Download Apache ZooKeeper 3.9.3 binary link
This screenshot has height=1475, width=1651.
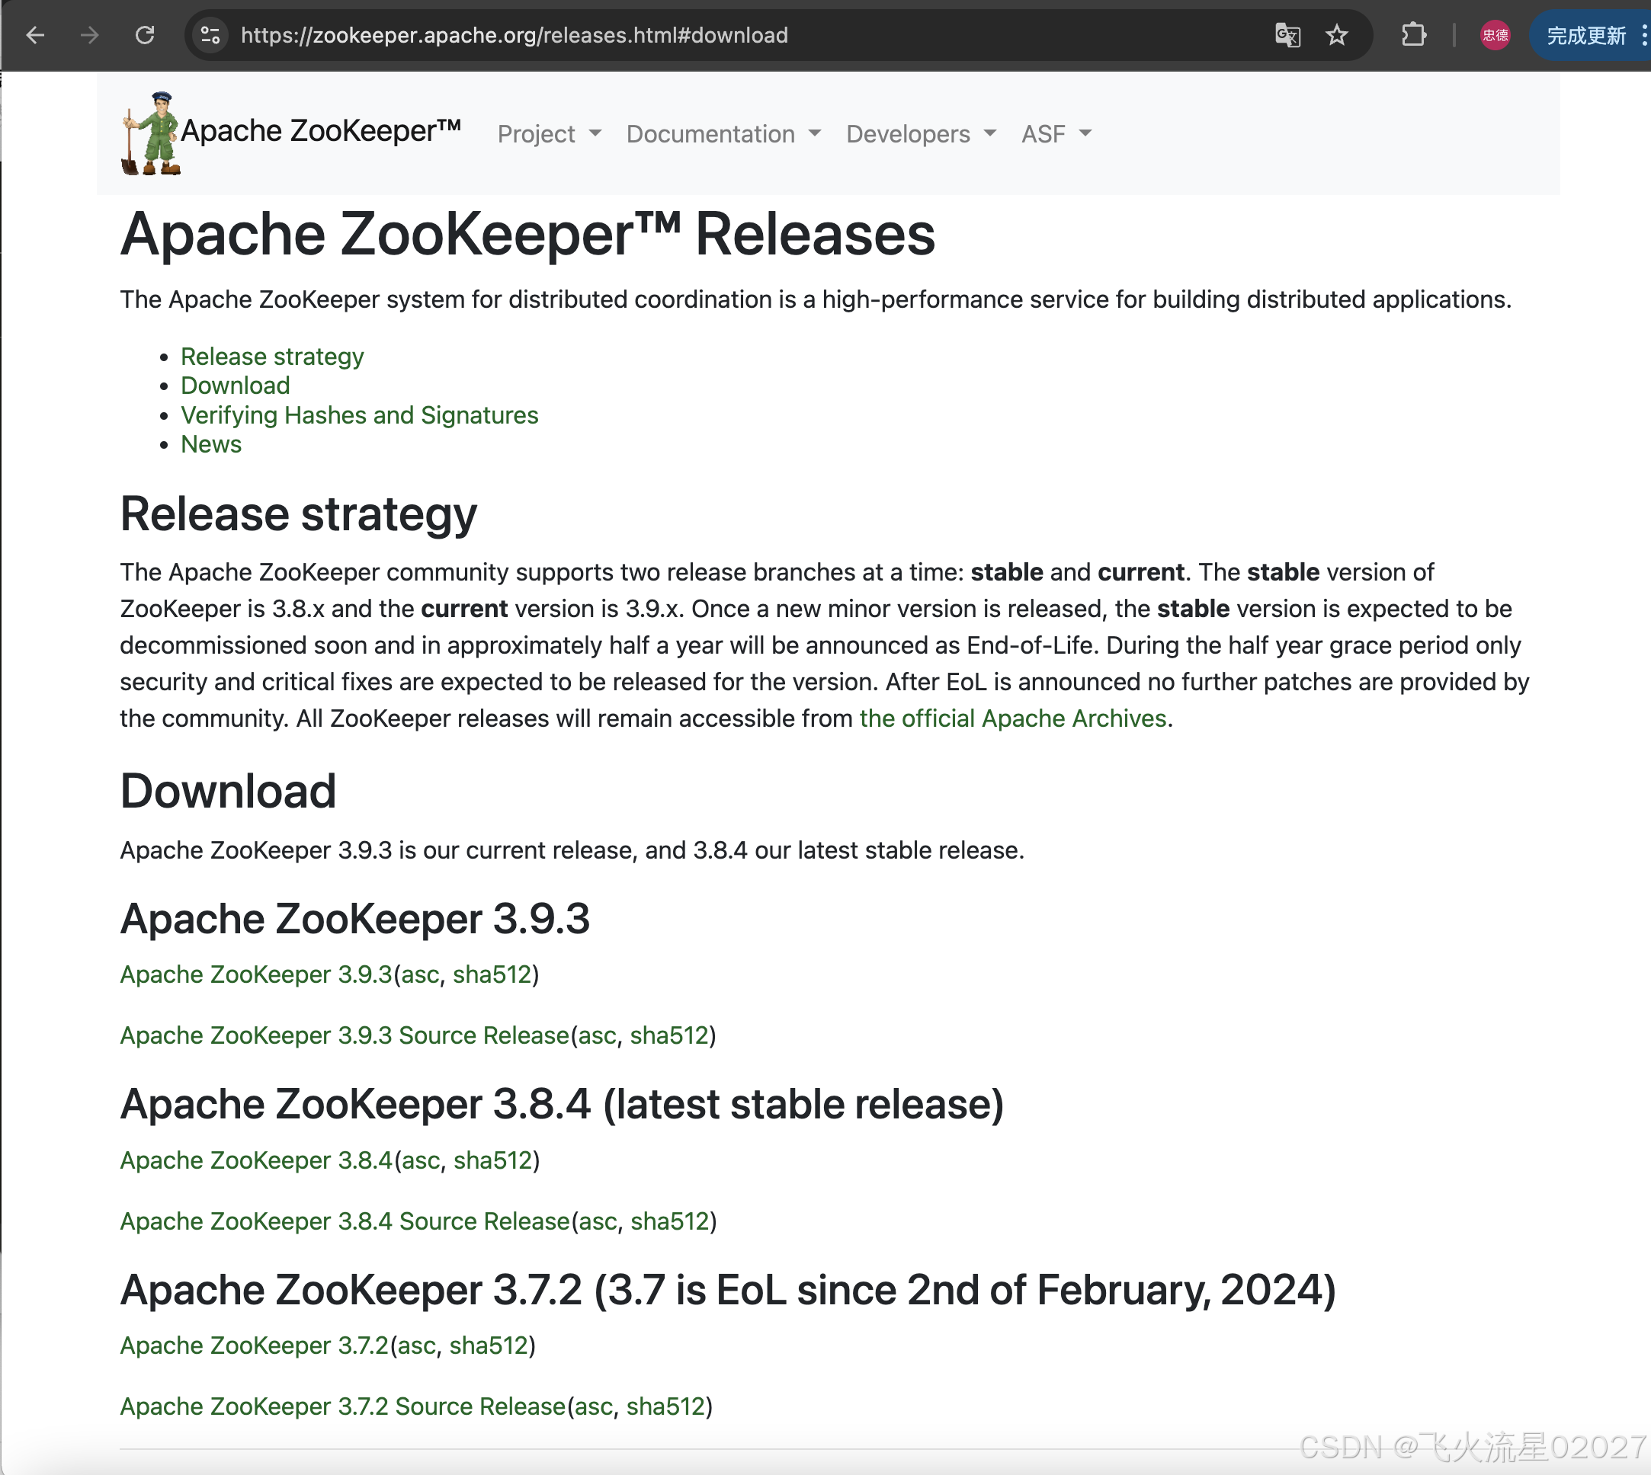pyautogui.click(x=255, y=974)
